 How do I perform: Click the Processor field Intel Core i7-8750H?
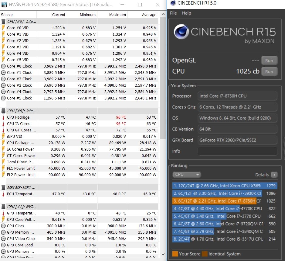(237, 96)
